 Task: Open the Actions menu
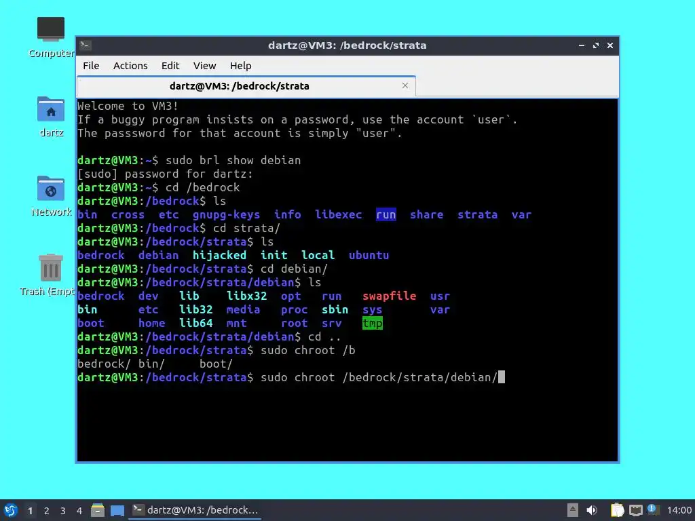tap(130, 66)
